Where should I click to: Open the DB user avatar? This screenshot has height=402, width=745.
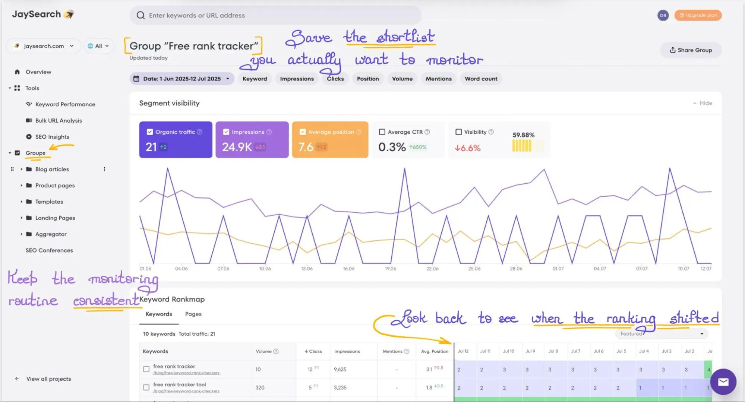tap(663, 15)
